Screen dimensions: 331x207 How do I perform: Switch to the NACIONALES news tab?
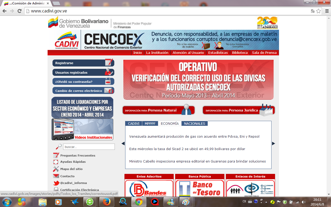(x=194, y=123)
